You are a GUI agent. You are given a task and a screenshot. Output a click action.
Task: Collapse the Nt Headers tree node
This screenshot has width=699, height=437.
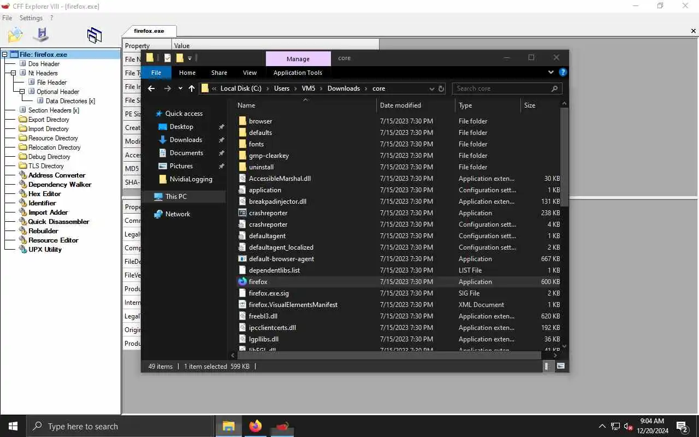(14, 73)
